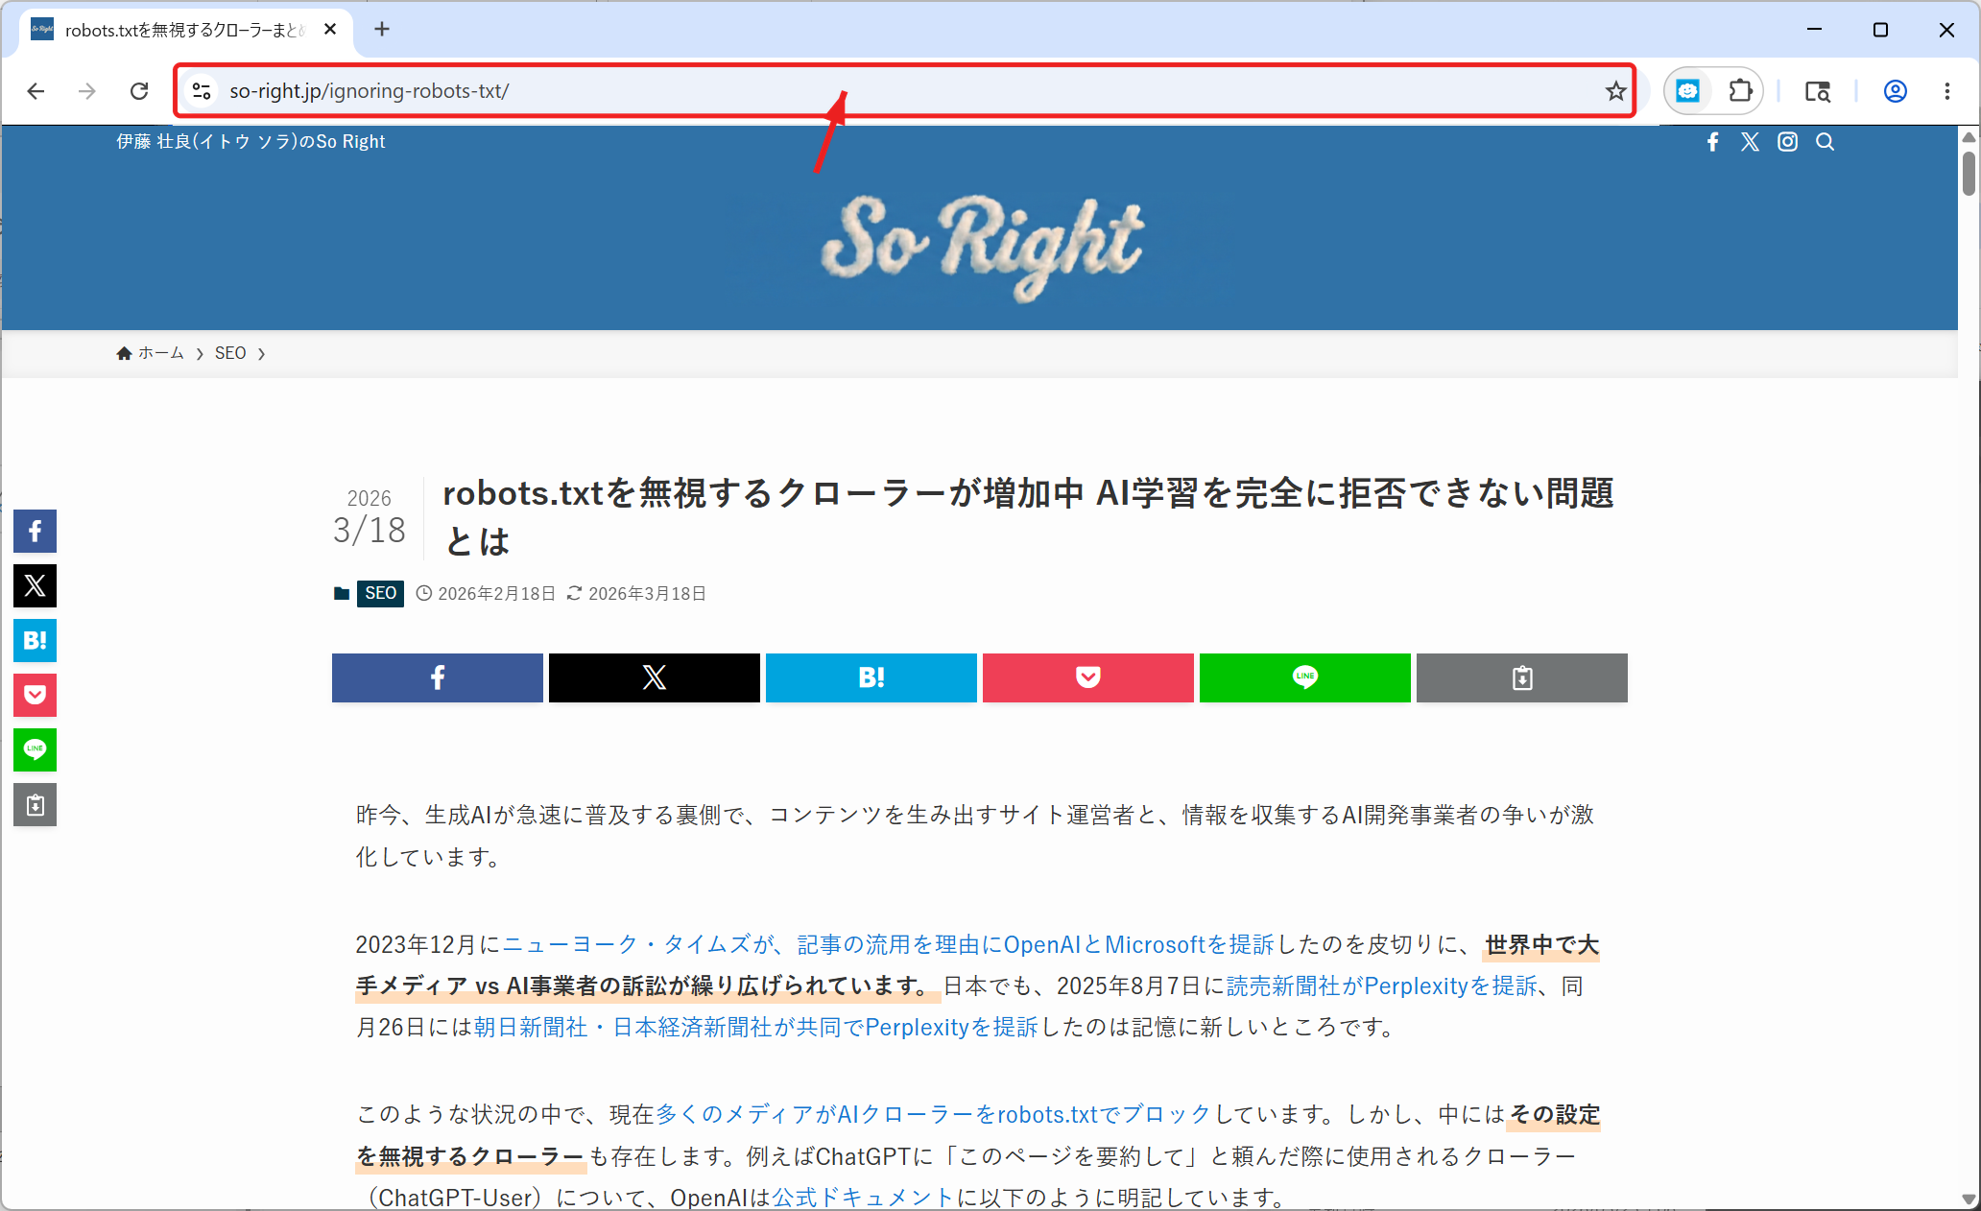Minimize the browser window

(1814, 30)
